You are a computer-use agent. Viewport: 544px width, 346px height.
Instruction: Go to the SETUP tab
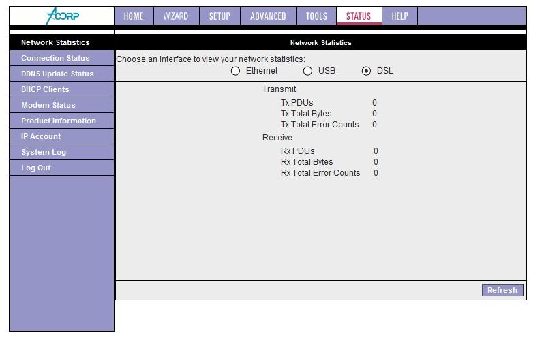(220, 16)
